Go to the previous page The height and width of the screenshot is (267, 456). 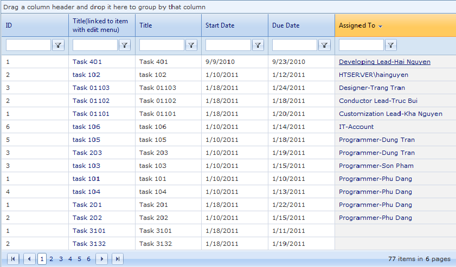coord(29,259)
